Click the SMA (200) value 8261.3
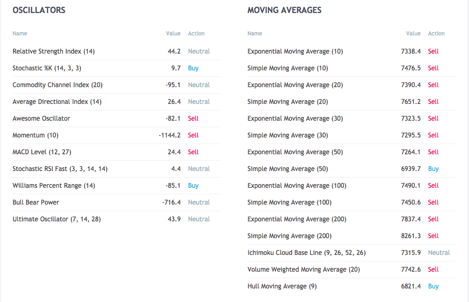The height and width of the screenshot is (302, 469). tap(411, 236)
